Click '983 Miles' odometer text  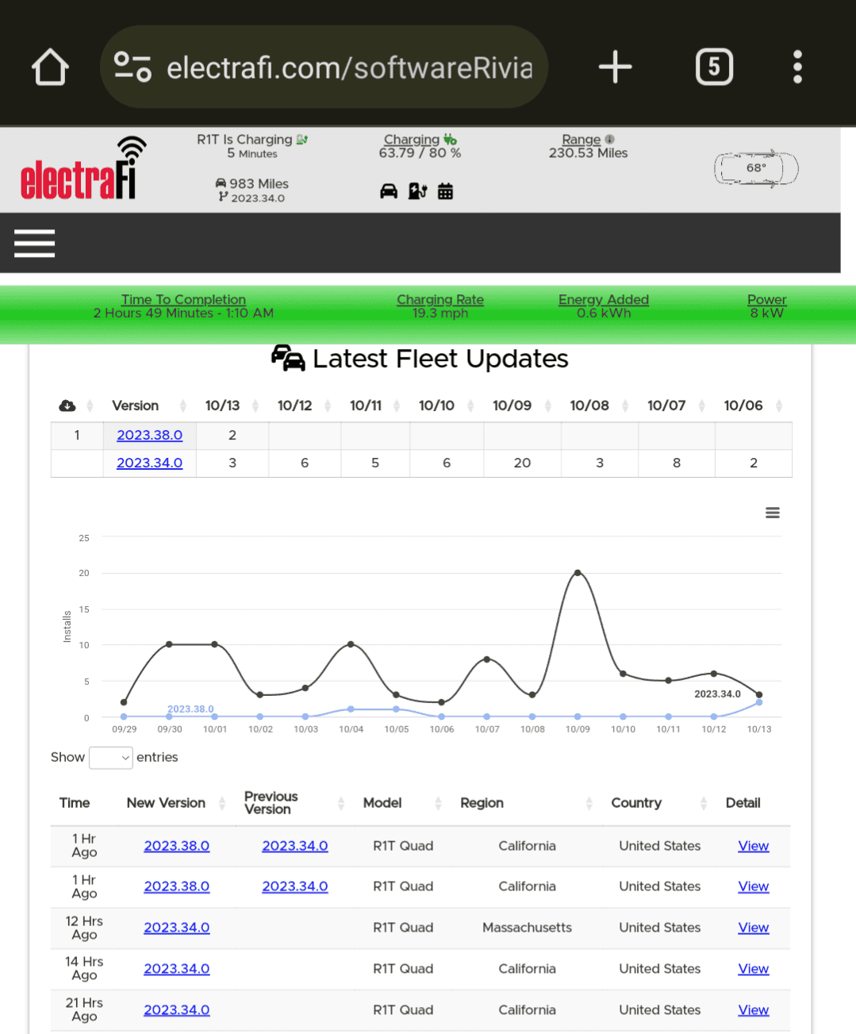click(259, 183)
